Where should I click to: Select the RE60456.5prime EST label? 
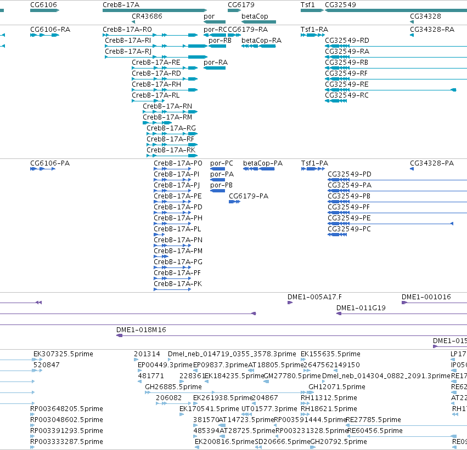pyautogui.click(x=375, y=431)
